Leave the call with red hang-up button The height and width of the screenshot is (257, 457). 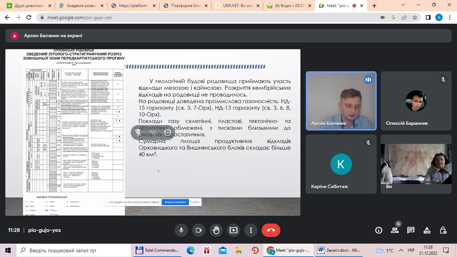tap(271, 230)
